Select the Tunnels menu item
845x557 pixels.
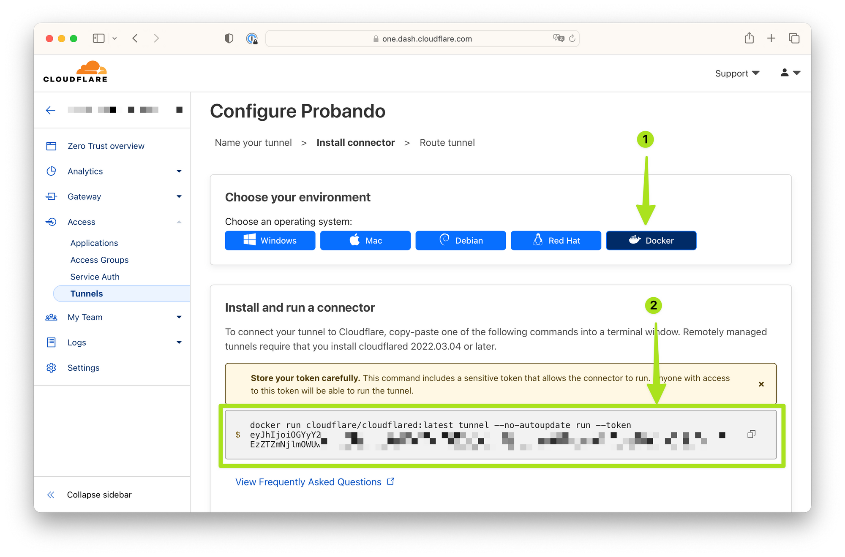click(122, 293)
